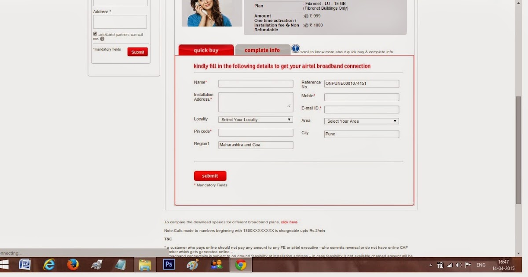Click the info icon next to airtel partners text
The image size is (528, 277).
pyautogui.click(x=102, y=39)
